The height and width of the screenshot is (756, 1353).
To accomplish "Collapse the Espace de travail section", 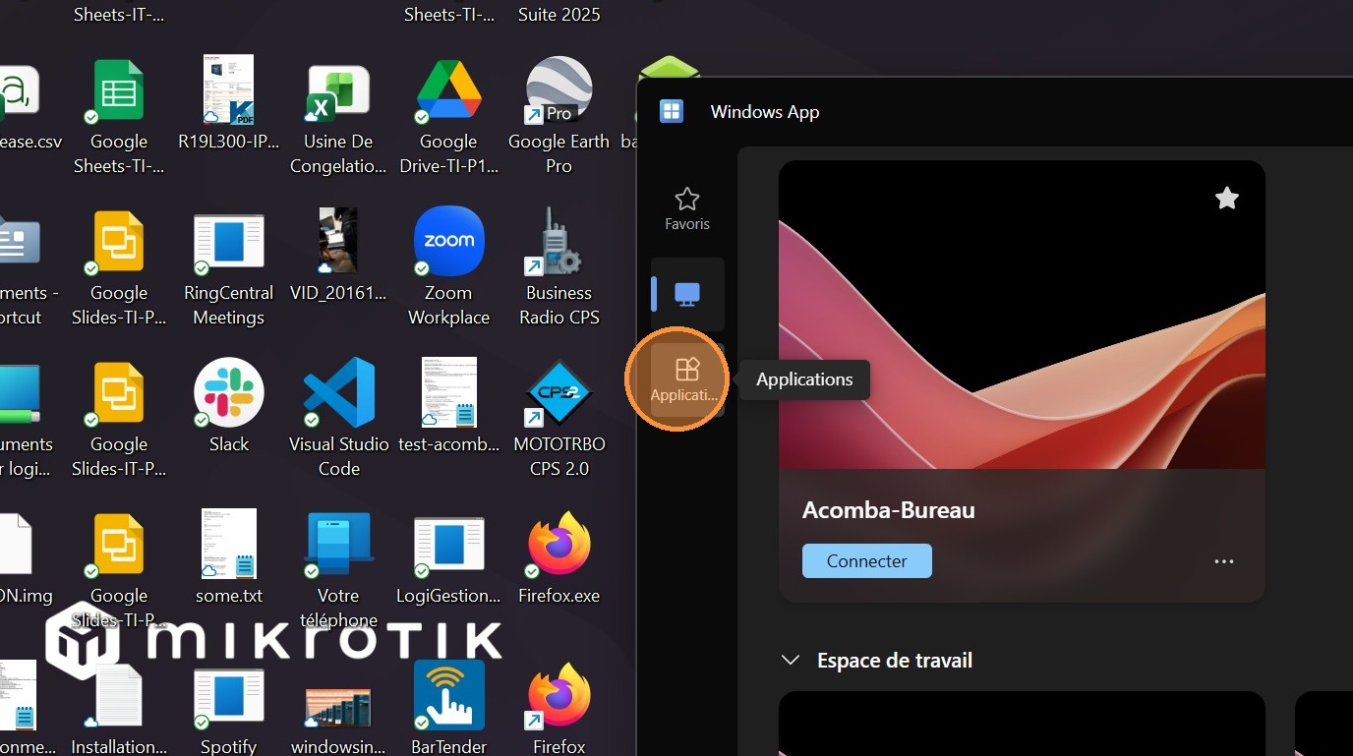I will point(790,660).
